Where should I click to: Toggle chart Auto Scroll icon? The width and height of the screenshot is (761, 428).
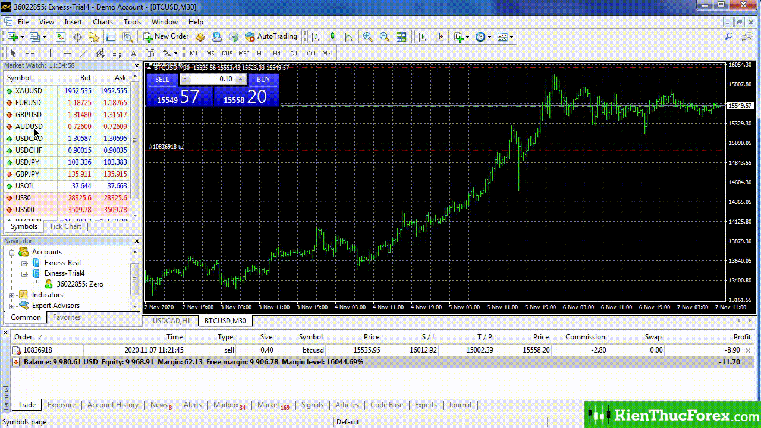coord(422,37)
